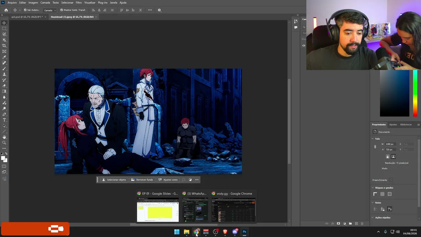Select the Hand tool
This screenshot has height=237, width=421.
coord(4,137)
